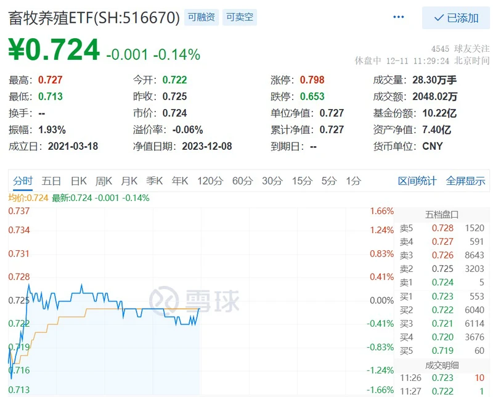
Task: Open the three-dot more options menu
Action: (398, 17)
